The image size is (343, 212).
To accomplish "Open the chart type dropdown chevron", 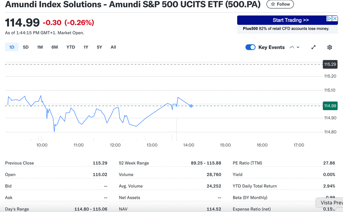I will pyautogui.click(x=298, y=47).
